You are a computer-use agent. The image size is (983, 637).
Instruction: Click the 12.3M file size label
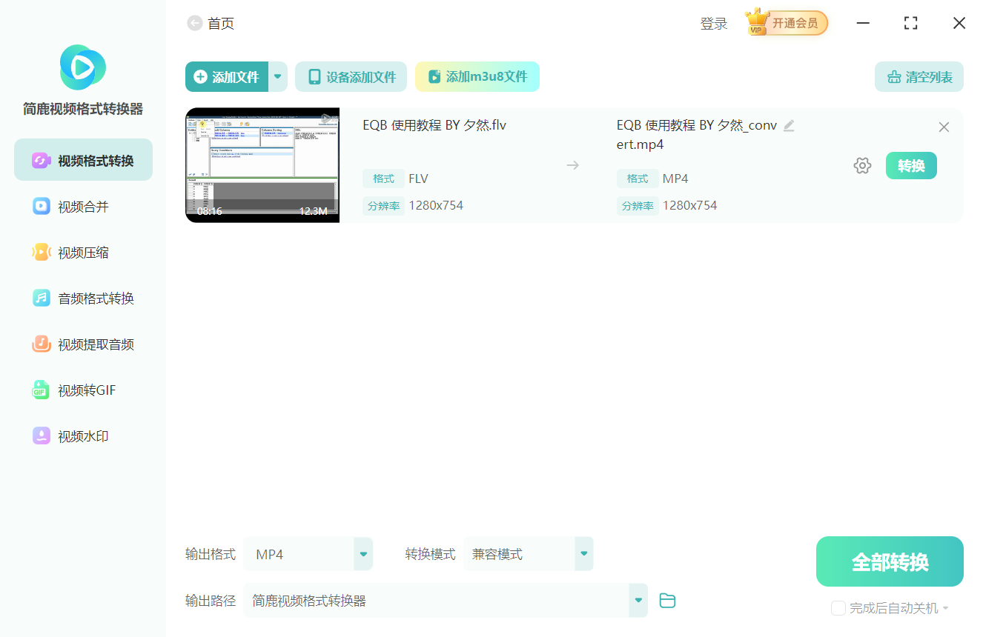coord(313,211)
